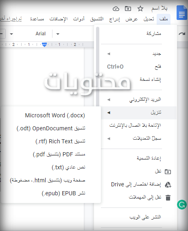Open the ملف menu
Screen dimensions: 188x231
click(164, 19)
